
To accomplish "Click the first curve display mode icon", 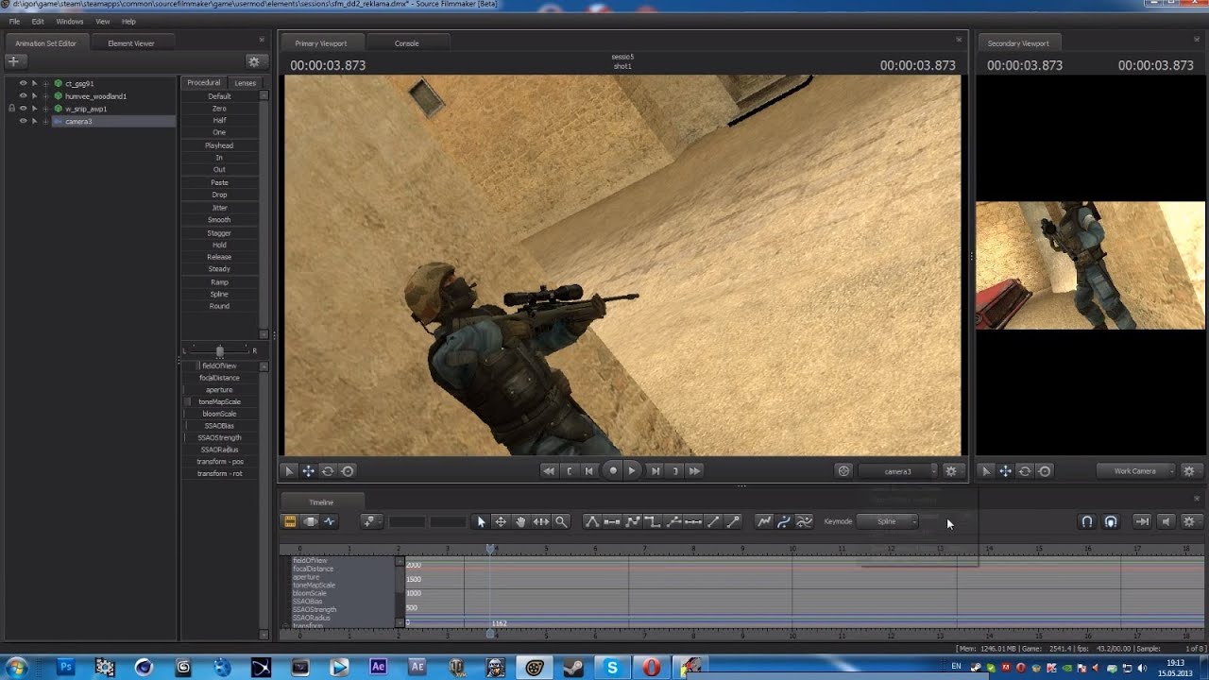I will pos(764,521).
